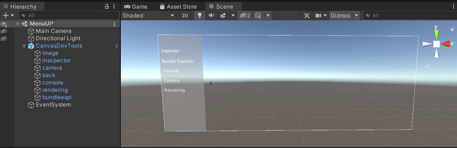Click the scene camera settings icon
Image resolution: width=457 pixels, height=148 pixels.
318,16
